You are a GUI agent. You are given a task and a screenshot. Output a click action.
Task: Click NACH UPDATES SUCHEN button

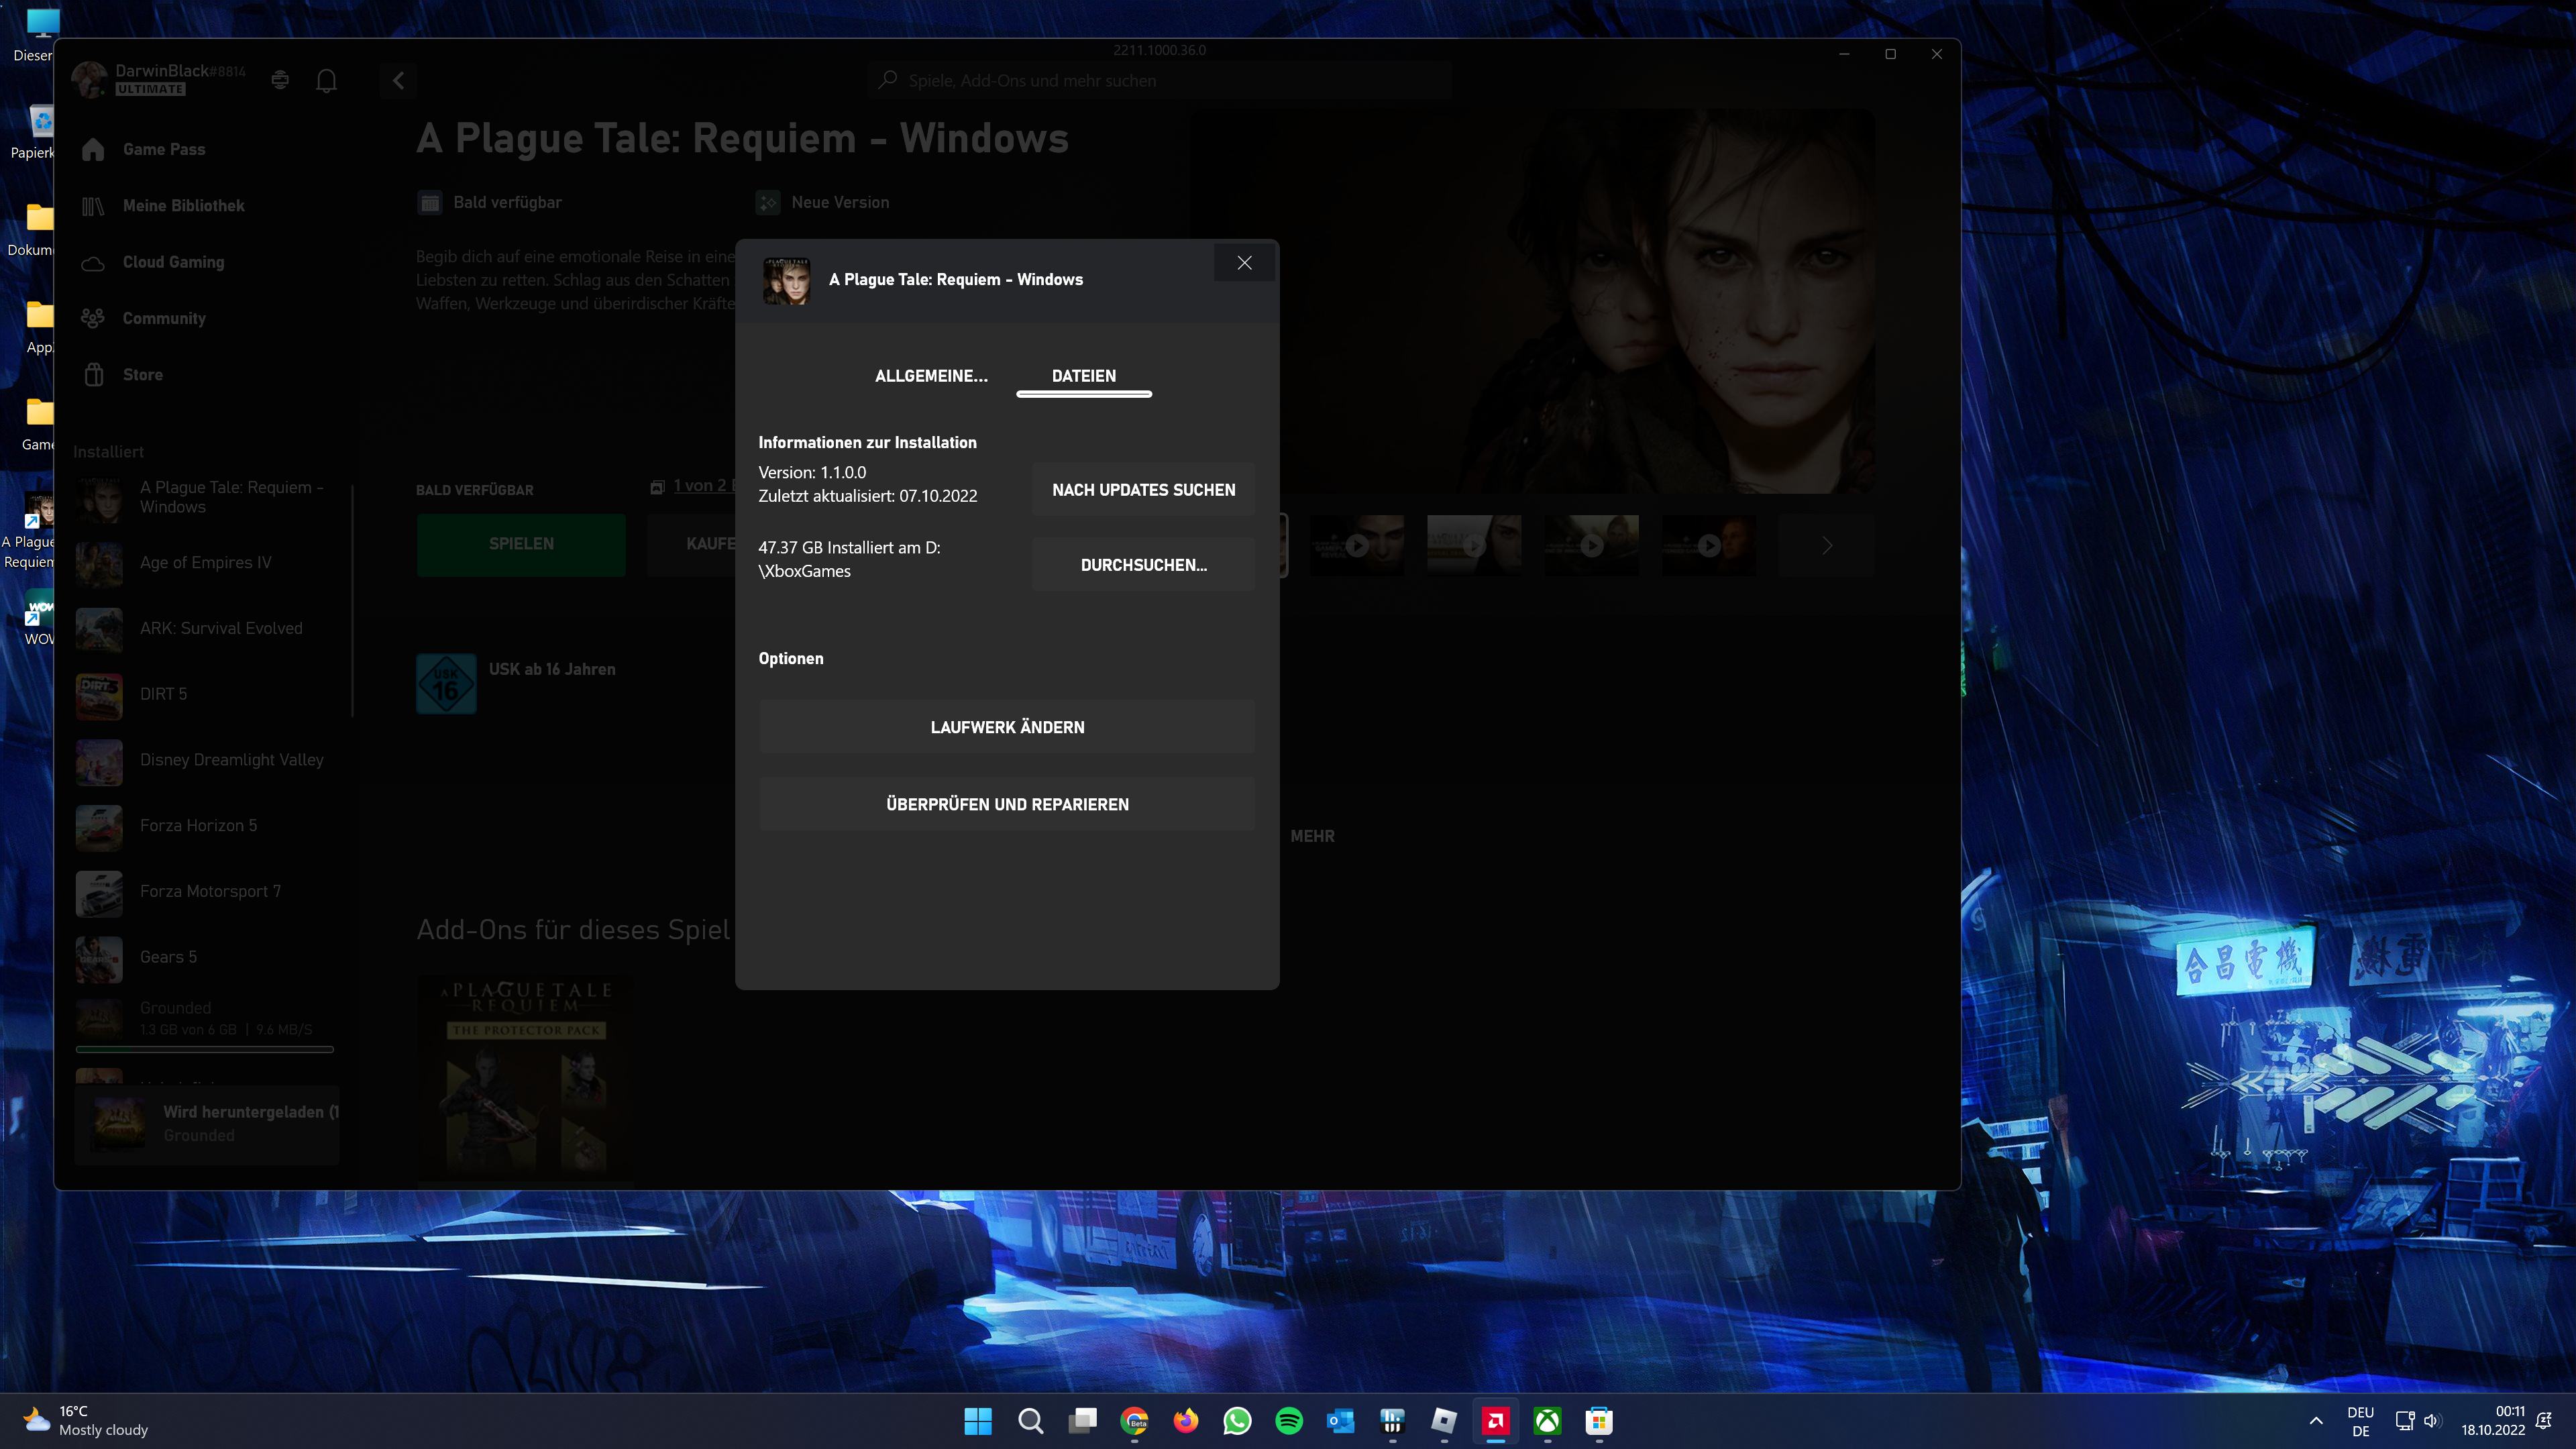(x=1143, y=490)
